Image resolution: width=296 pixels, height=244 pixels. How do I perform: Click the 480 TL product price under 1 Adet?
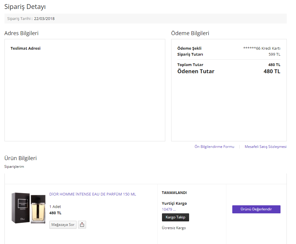[x=55, y=213]
